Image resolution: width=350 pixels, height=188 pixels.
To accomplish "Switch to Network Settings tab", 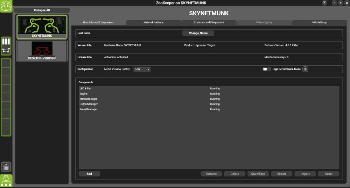I will click(154, 22).
